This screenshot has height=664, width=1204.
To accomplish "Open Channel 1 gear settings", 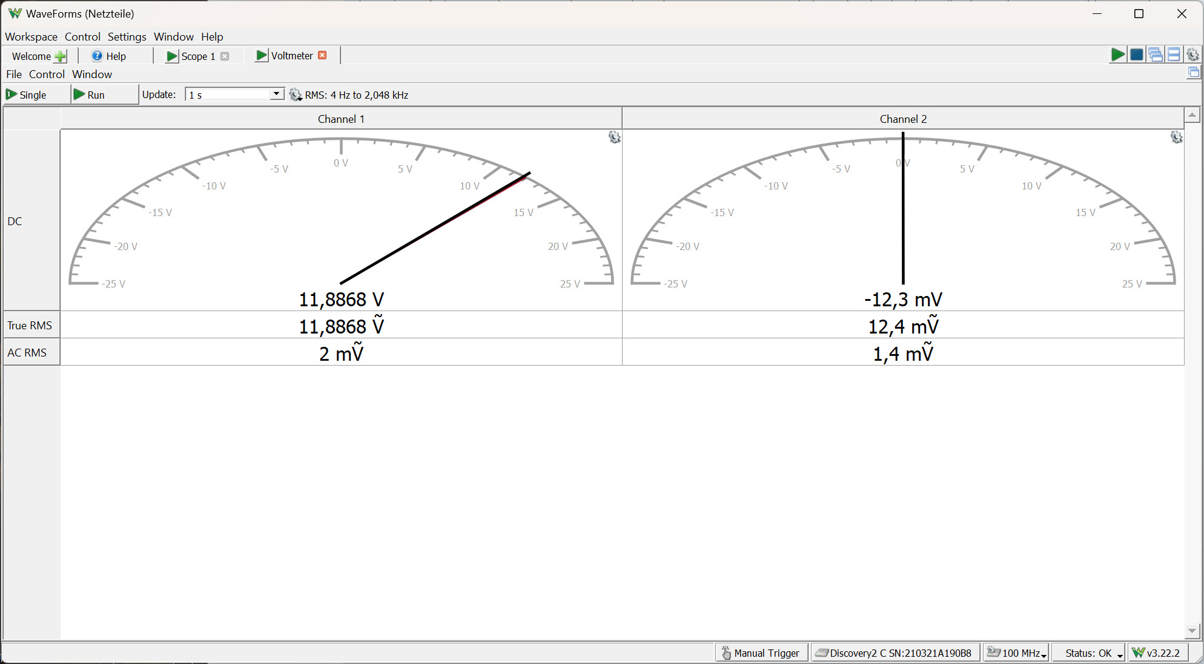I will (614, 137).
